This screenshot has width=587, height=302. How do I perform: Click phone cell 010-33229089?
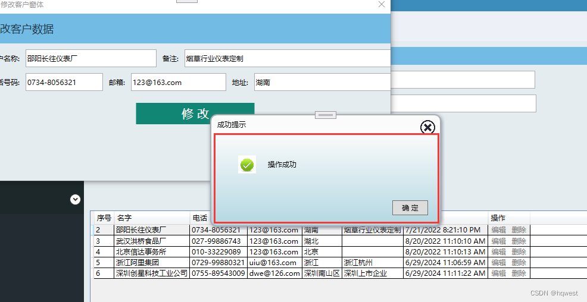218,251
